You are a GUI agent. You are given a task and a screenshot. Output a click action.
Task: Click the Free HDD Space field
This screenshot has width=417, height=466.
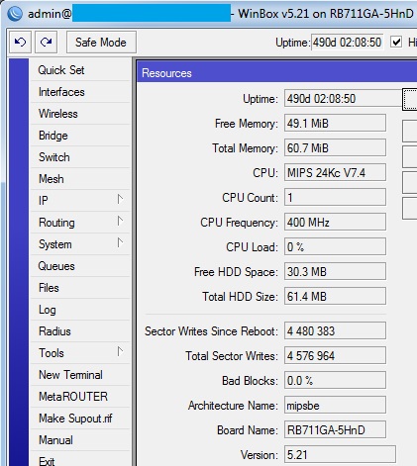coord(335,271)
